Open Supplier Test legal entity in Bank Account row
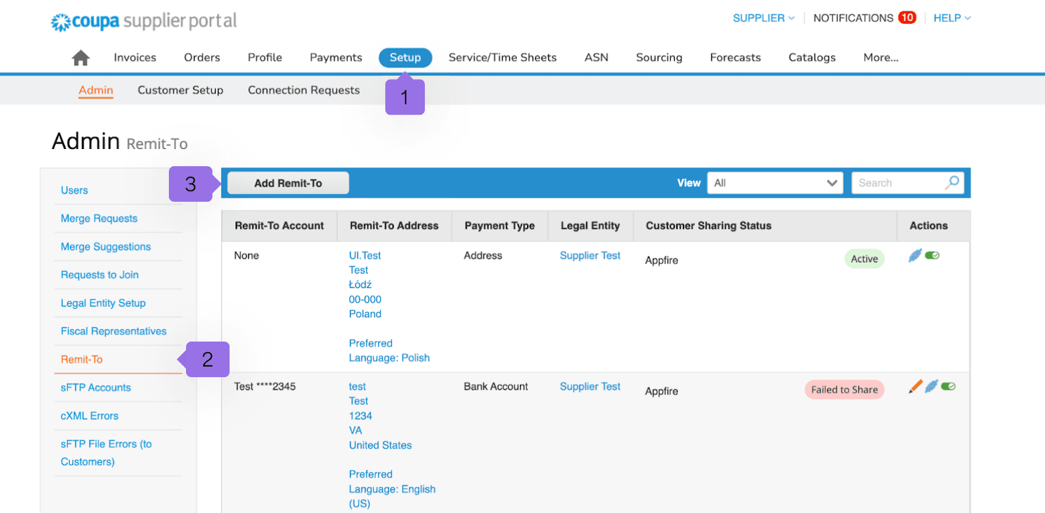This screenshot has width=1045, height=513. [x=590, y=386]
